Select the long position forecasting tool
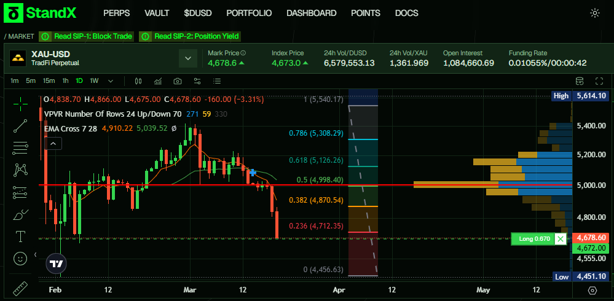This screenshot has height=301, width=614. click(20, 192)
